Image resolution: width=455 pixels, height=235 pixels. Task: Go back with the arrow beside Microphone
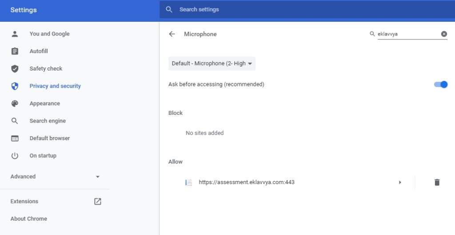172,34
